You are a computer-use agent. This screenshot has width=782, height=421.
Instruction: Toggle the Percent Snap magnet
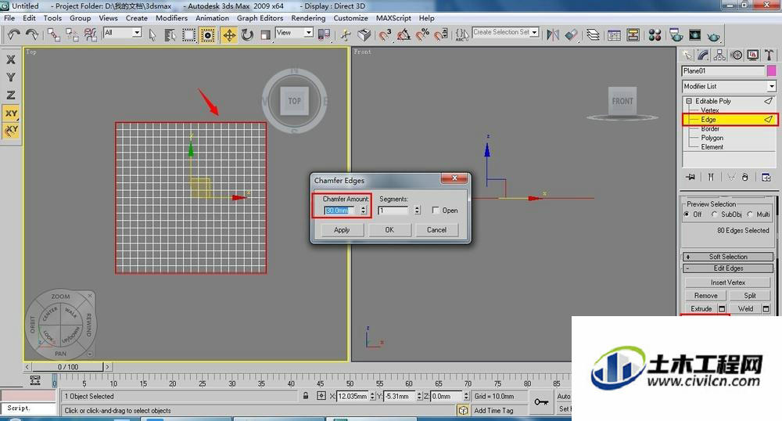point(422,35)
